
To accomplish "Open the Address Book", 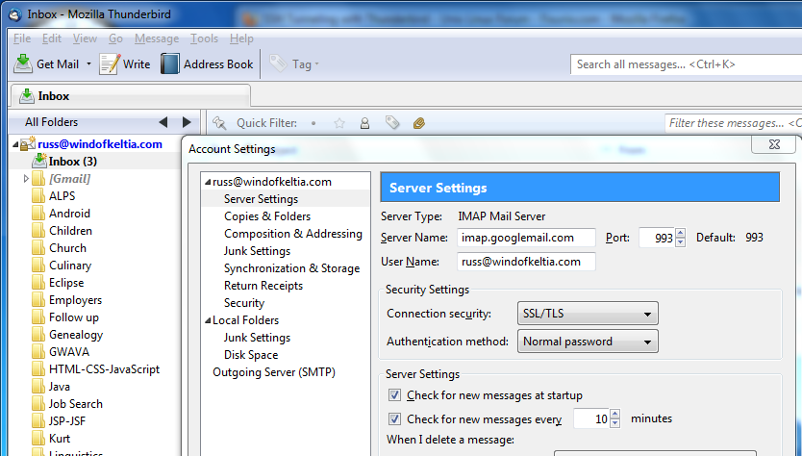I will click(207, 63).
